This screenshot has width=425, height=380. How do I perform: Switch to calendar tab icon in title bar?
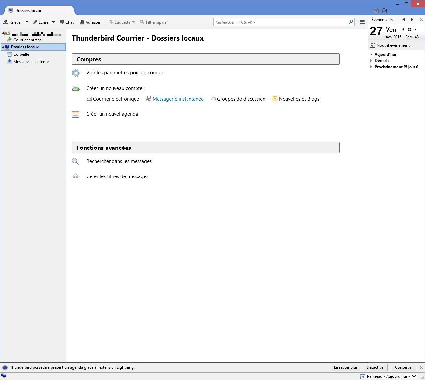376,11
